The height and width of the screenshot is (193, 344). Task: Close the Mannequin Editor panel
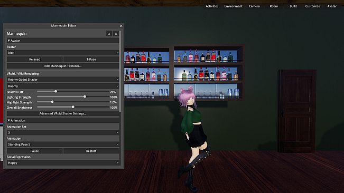[121, 26]
